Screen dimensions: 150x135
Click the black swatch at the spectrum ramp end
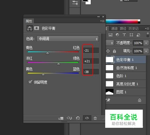point(139,22)
